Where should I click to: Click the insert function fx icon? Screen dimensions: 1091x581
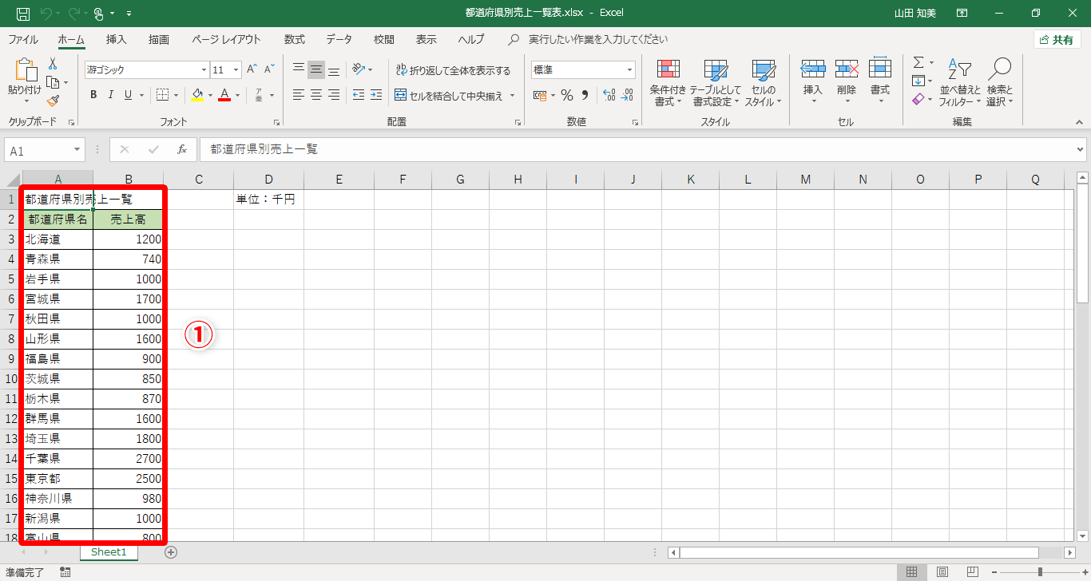(x=181, y=149)
